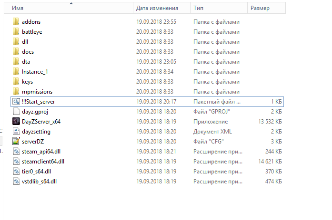Click the sort arrow above Имя header
Viewport: 332px width, 220px height.
[x=71, y=3]
